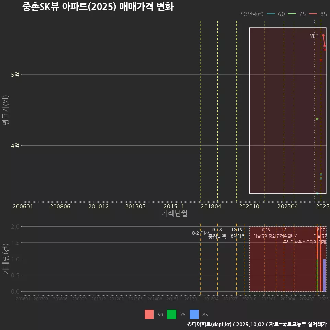Click the 4억 y-axis gridline label

click(15, 146)
